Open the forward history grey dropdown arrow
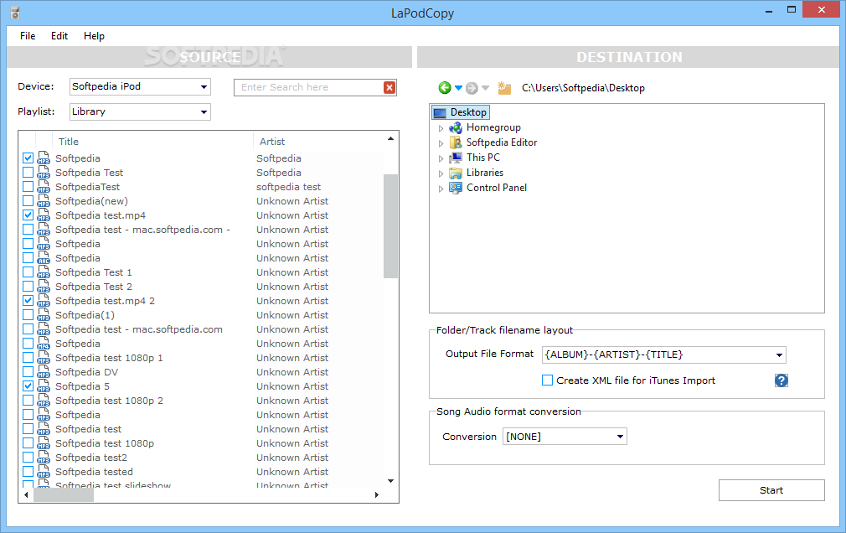 pos(485,87)
